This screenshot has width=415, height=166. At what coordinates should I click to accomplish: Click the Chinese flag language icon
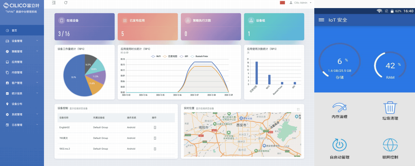tap(282, 3)
